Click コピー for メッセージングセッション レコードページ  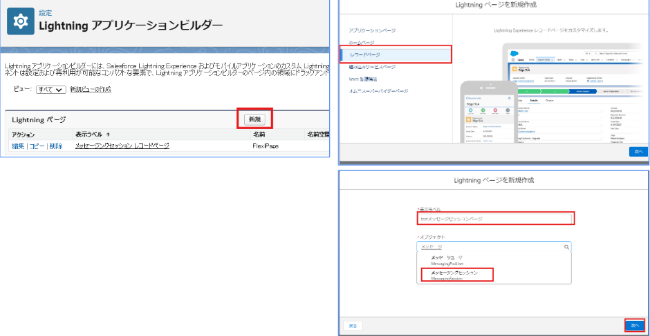[x=37, y=146]
